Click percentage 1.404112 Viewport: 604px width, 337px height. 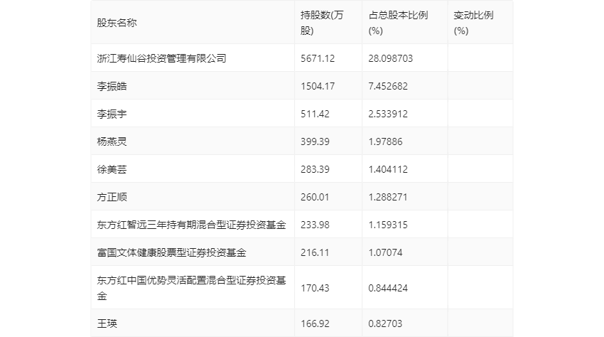click(388, 169)
